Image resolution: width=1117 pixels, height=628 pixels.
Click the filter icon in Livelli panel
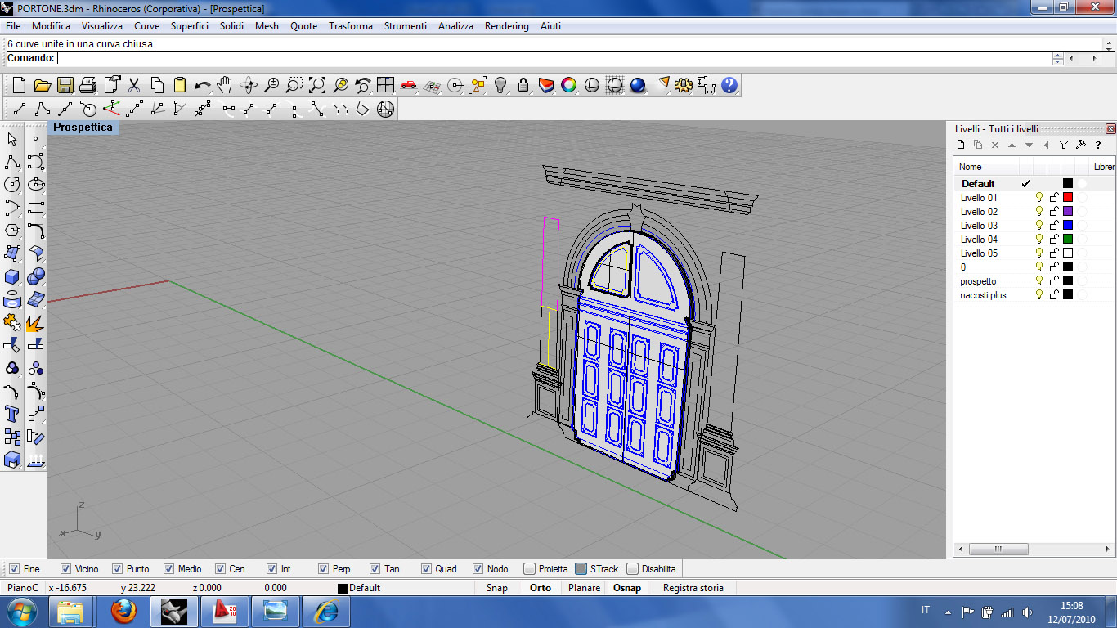pyautogui.click(x=1064, y=145)
